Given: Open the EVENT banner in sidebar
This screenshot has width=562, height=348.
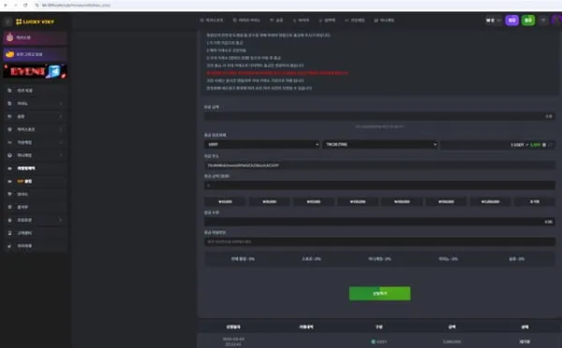Looking at the screenshot, I should (36, 71).
